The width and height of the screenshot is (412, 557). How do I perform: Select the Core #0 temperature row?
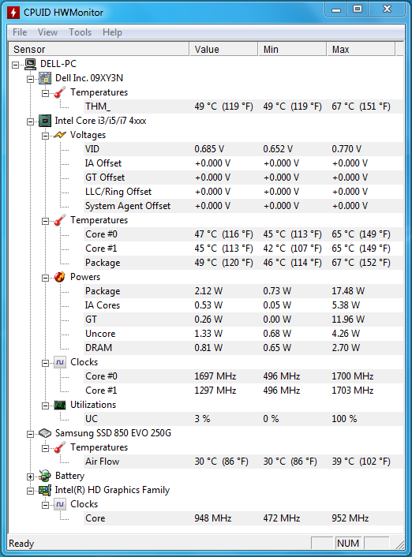244,234
